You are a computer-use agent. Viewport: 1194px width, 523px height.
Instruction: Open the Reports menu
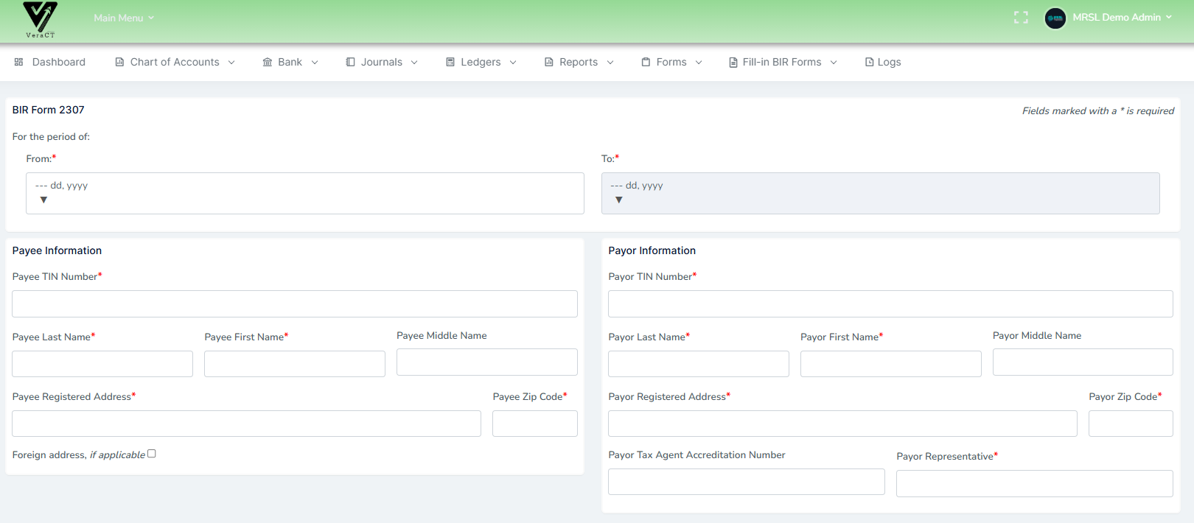pyautogui.click(x=579, y=62)
